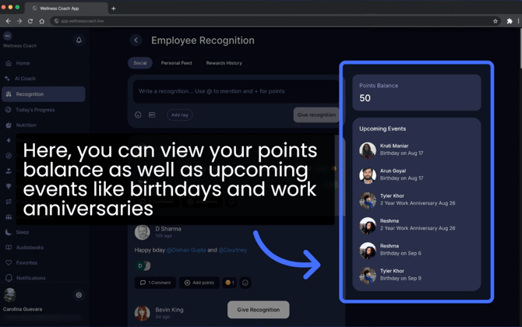Click the Give recognition button in composer
Screen dimensions: 522x327
[x=316, y=114]
